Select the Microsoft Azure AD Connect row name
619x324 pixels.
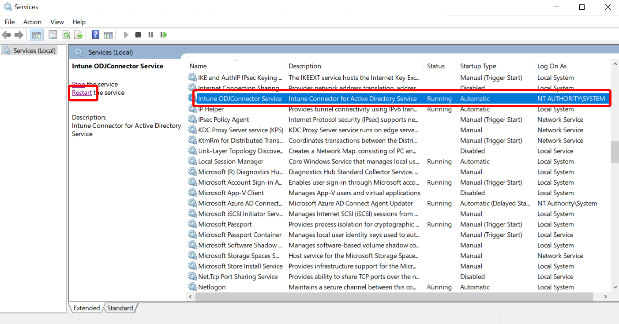coord(240,203)
